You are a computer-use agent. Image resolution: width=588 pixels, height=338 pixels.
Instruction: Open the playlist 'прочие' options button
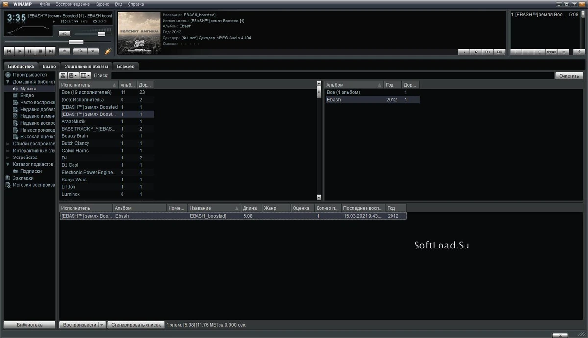[x=551, y=52]
